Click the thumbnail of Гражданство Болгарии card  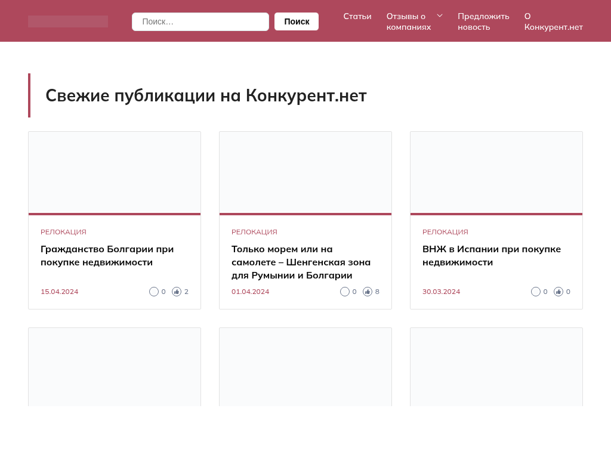tap(115, 172)
